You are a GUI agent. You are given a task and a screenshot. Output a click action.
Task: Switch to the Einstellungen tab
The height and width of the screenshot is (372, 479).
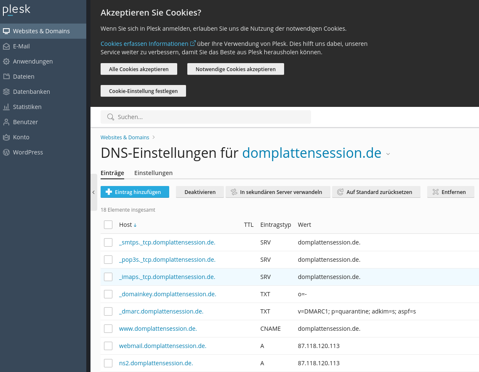pos(153,173)
